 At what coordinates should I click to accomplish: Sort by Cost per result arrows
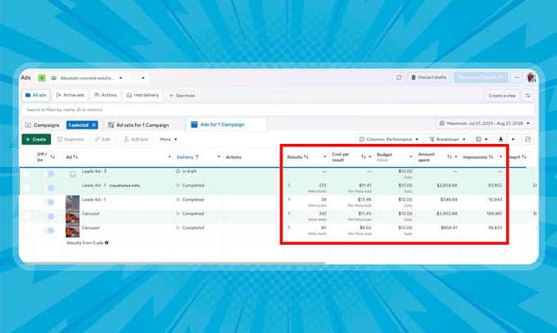(x=364, y=157)
